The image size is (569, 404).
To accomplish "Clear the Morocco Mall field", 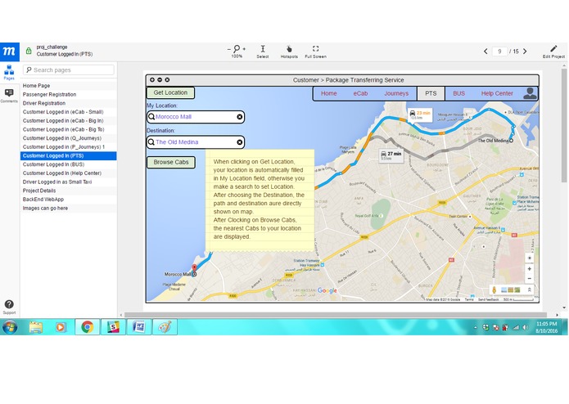I will point(240,117).
